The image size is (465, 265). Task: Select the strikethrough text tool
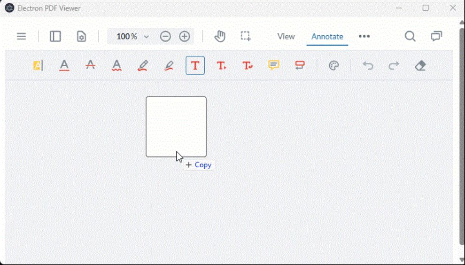91,65
